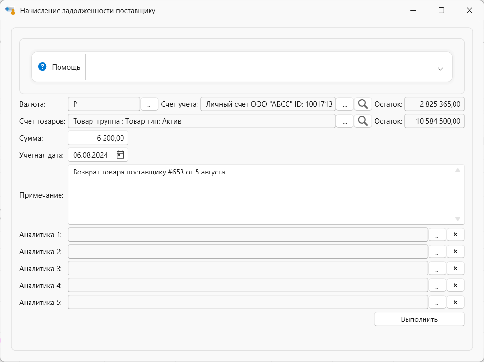
Task: Click the Сумма field with 6 200,00
Action: 98,138
